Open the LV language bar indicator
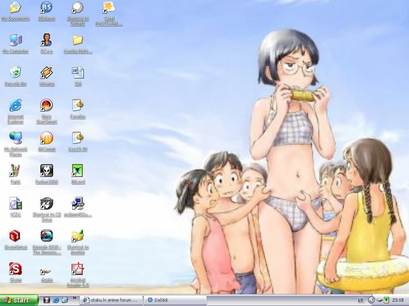The width and height of the screenshot is (409, 306). tap(361, 300)
